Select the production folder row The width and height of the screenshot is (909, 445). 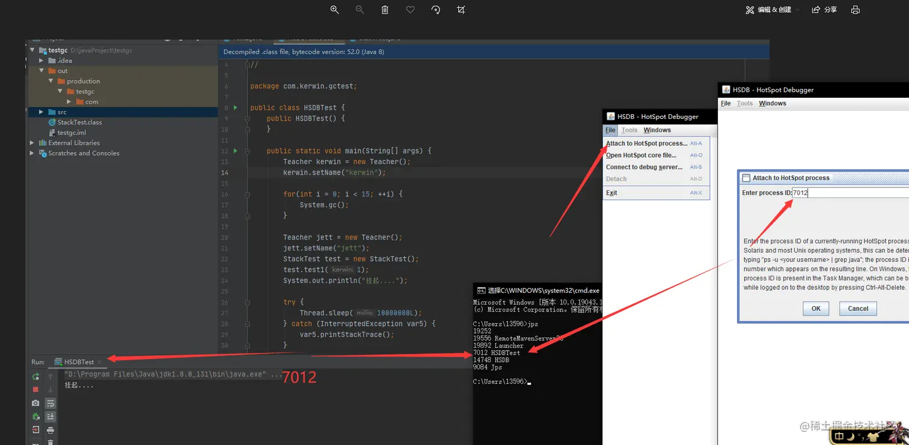[x=123, y=81]
